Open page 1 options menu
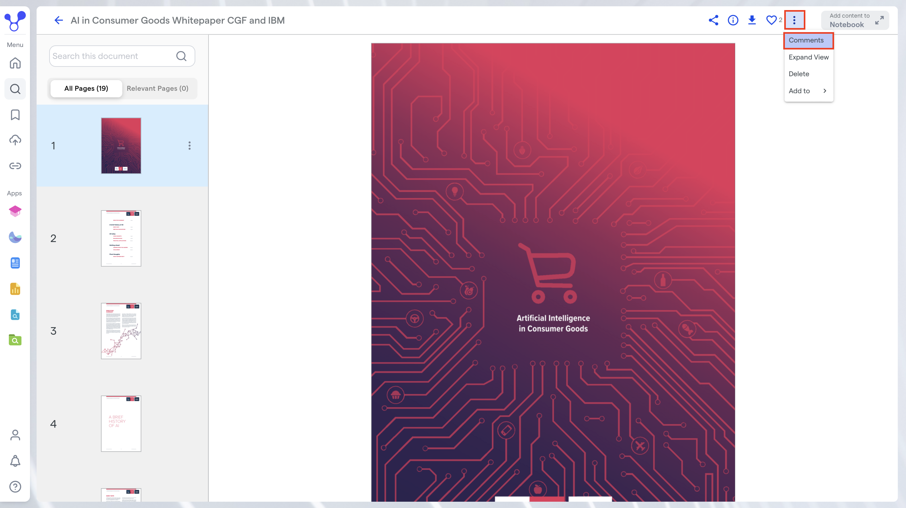 [x=190, y=146]
